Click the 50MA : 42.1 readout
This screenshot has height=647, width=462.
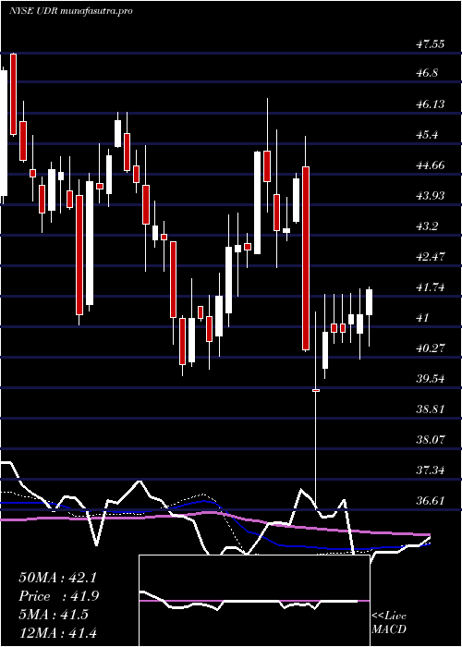[57, 578]
